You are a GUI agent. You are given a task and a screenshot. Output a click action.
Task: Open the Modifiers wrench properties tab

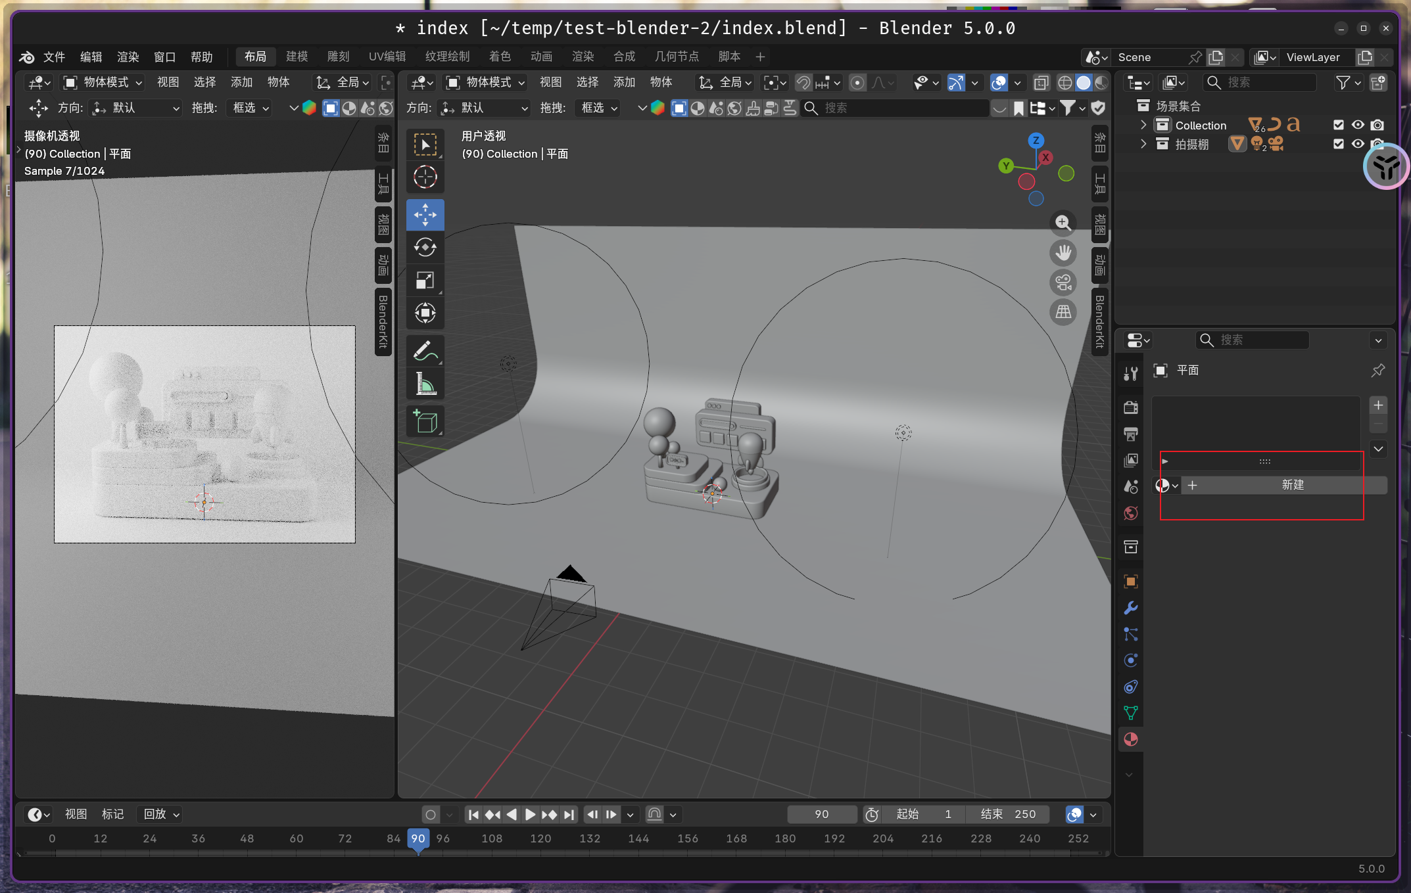point(1131,608)
